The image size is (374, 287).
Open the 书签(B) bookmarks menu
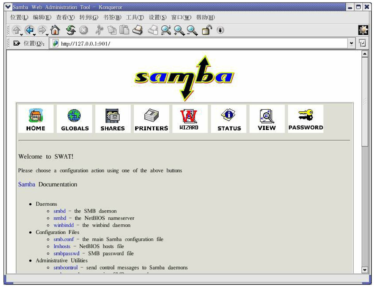pyautogui.click(x=112, y=17)
